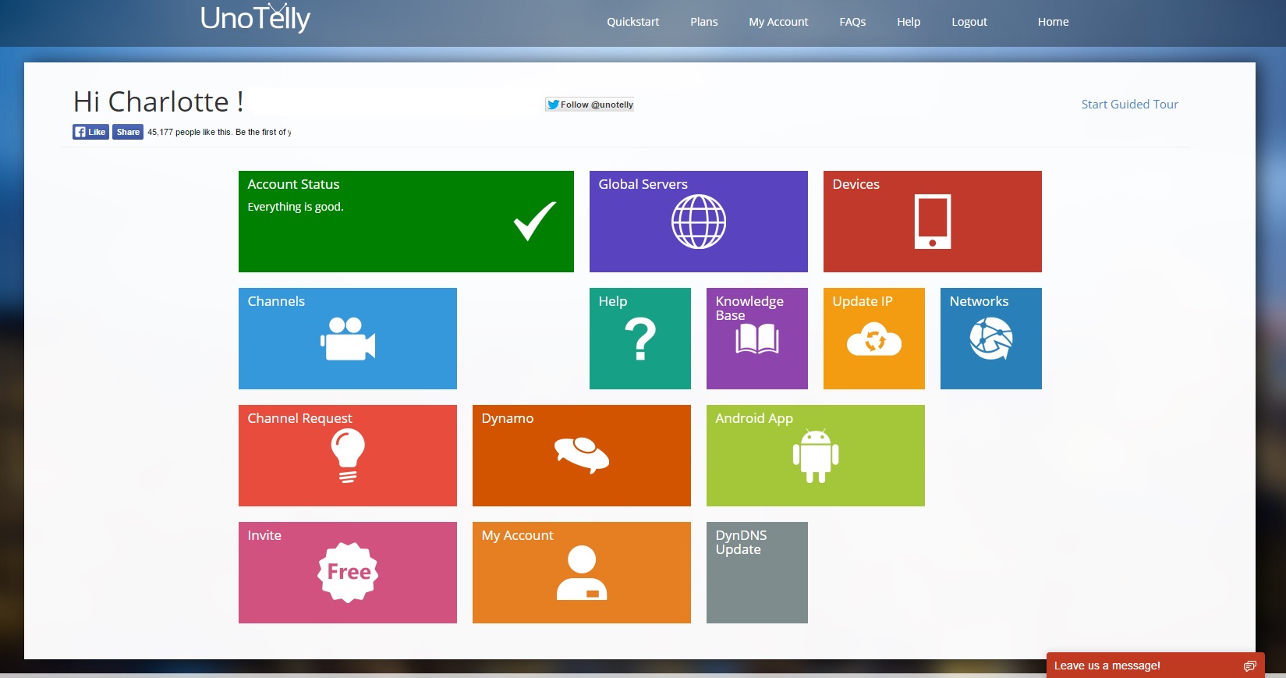This screenshot has height=678, width=1286.
Task: Click the Help question mark icon
Action: pyautogui.click(x=639, y=339)
